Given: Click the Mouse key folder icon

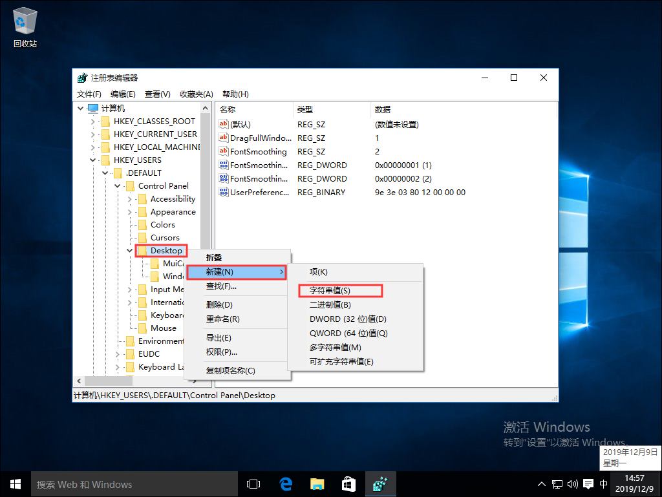Looking at the screenshot, I should tap(142, 328).
